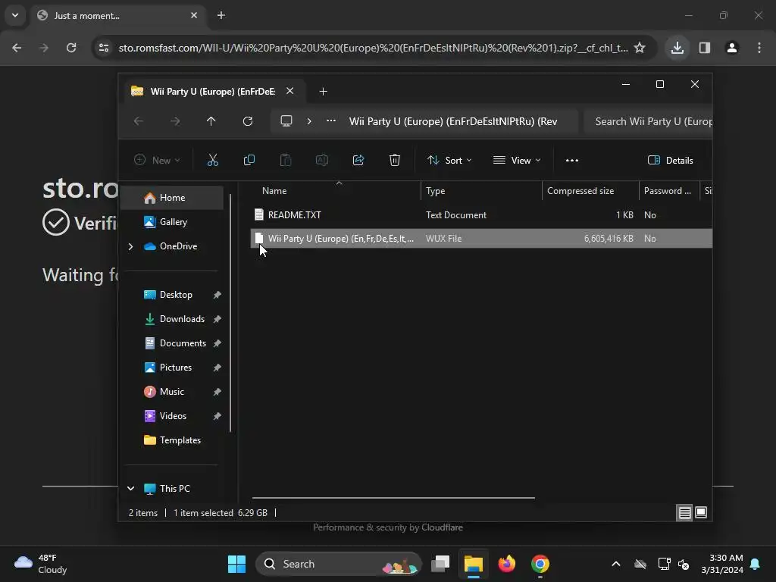Open Pictures in navigation pane
Viewport: 776px width, 582px height.
(175, 368)
